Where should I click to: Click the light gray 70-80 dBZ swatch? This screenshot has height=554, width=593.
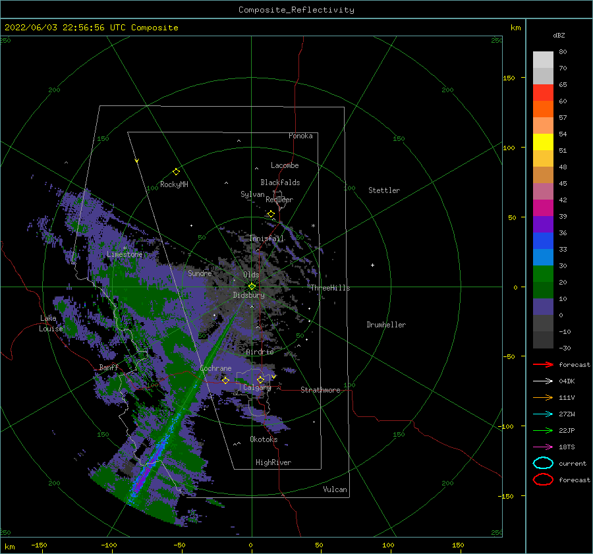click(543, 60)
